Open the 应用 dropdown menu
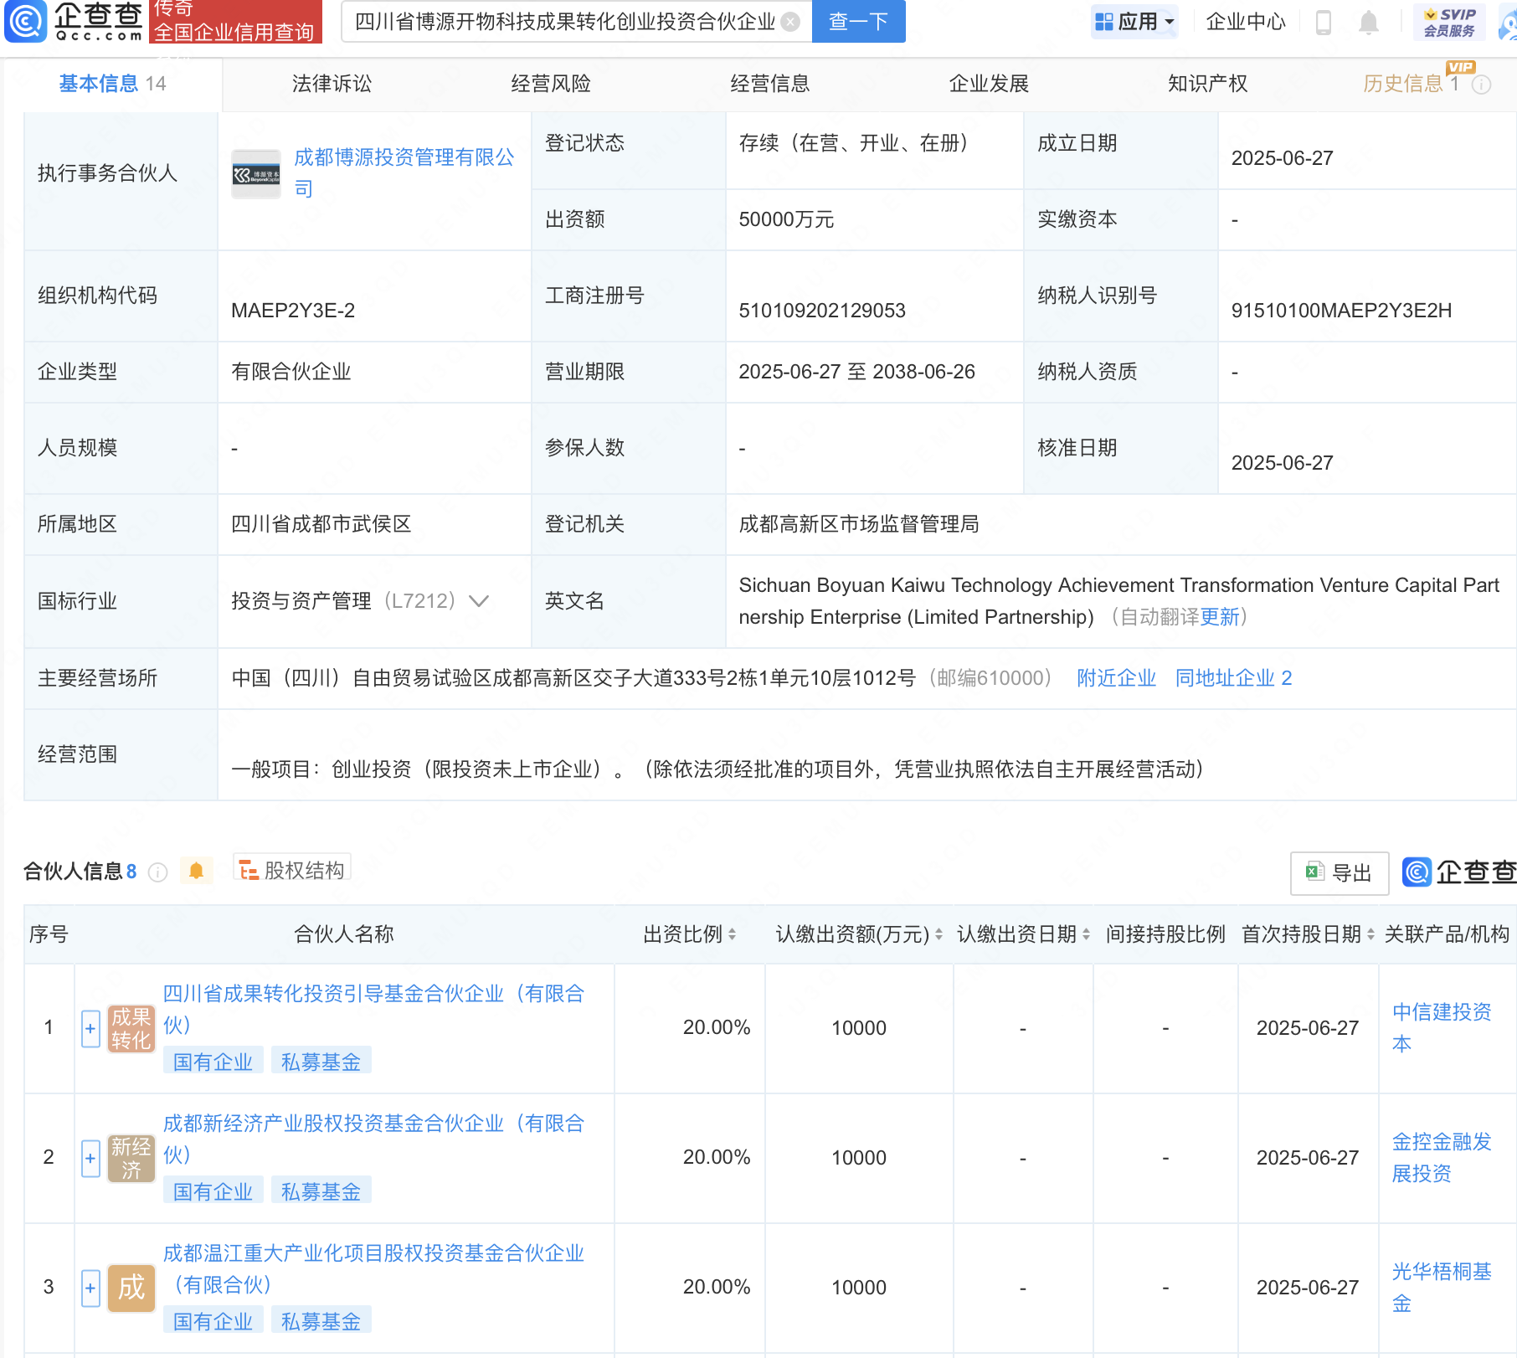 coord(1134,22)
